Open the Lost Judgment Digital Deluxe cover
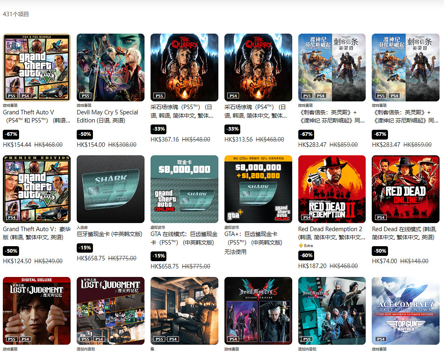 pos(37,311)
